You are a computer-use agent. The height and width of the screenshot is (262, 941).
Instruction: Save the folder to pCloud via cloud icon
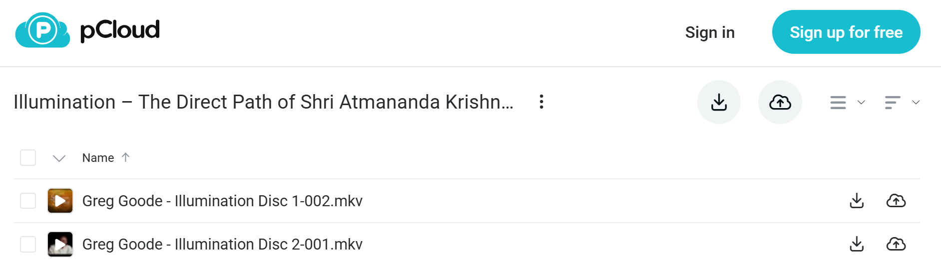pos(780,102)
